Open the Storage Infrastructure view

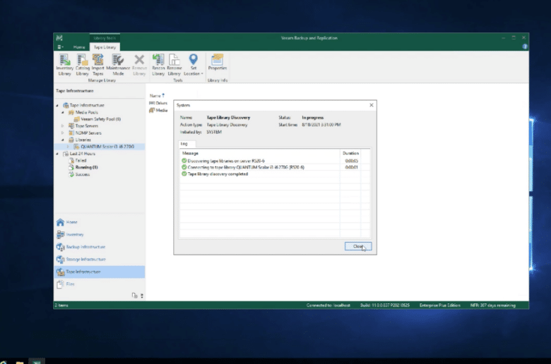[100, 260]
